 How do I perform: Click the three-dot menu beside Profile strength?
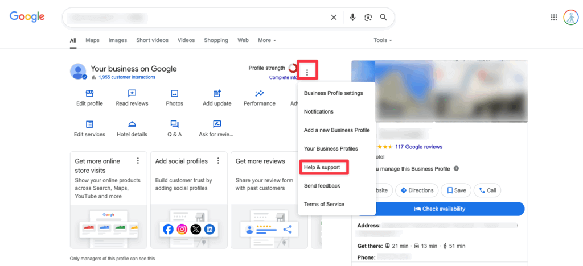[307, 72]
